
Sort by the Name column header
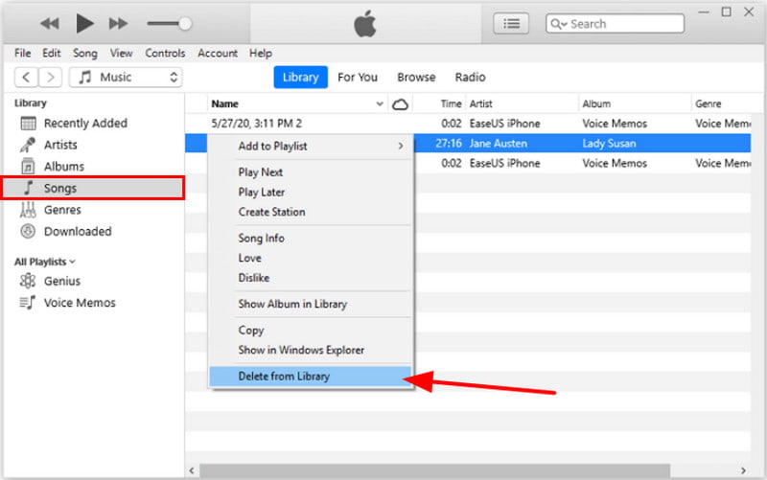pos(297,103)
